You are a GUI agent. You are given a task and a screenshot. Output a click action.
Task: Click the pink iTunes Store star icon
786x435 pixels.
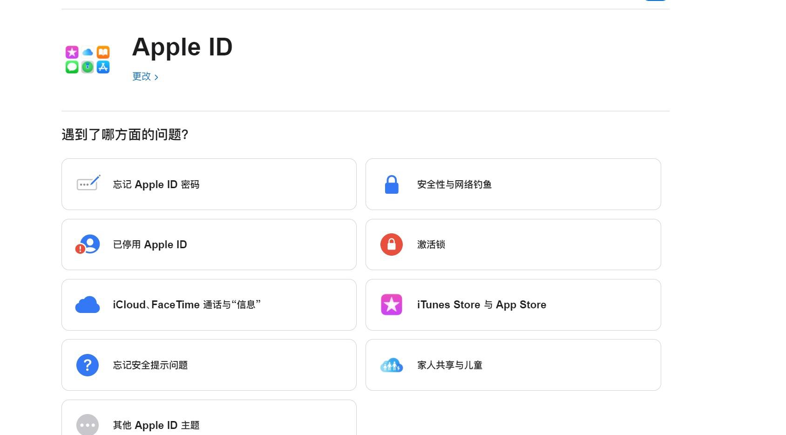[x=392, y=305]
